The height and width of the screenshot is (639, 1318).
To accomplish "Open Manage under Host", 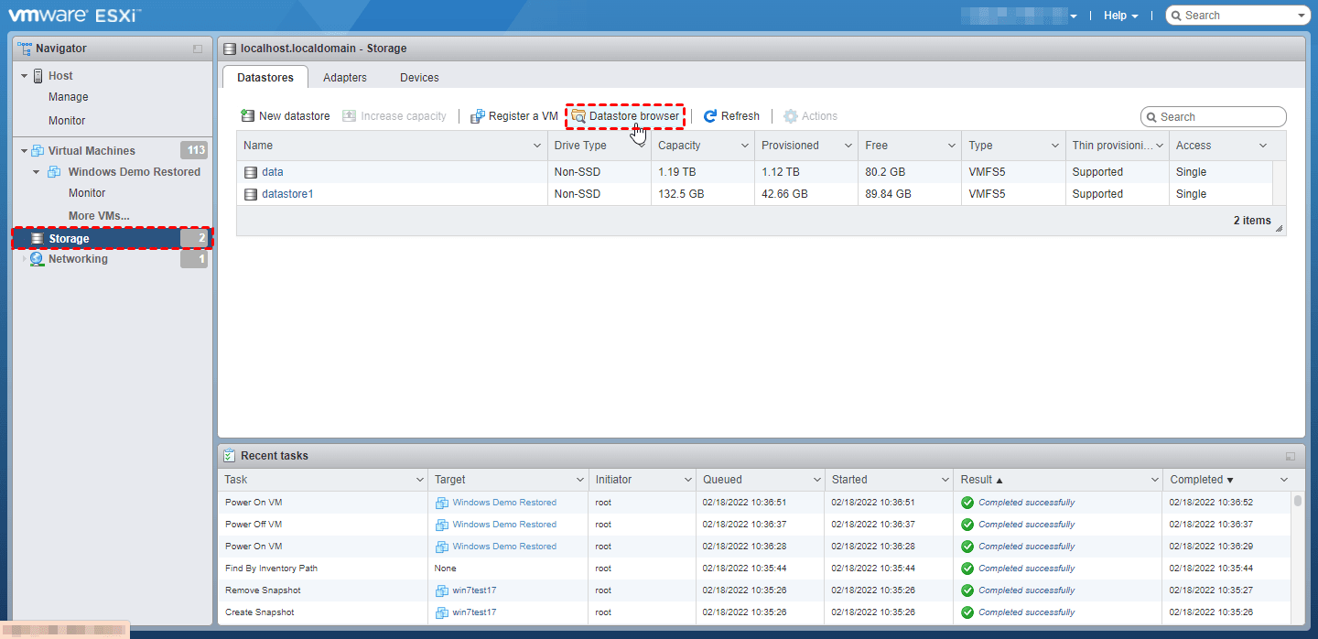I will (x=69, y=97).
